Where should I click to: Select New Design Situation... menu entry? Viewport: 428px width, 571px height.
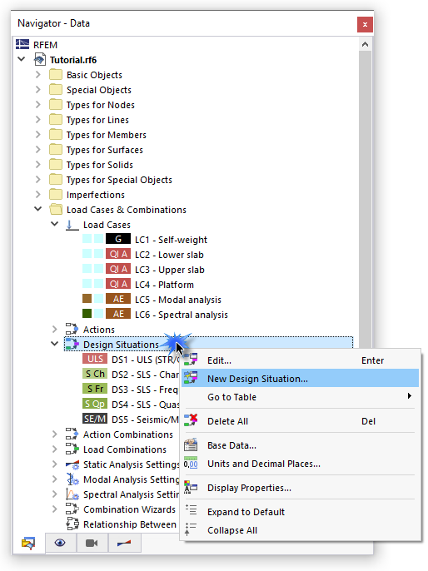[x=300, y=379]
